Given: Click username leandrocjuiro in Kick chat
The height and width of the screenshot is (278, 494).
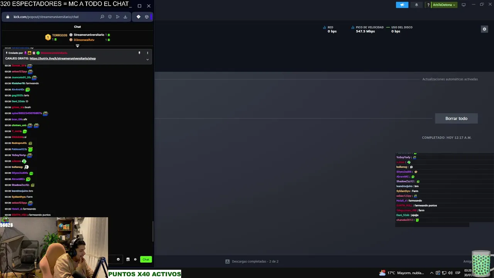Looking at the screenshot, I should pos(20,191).
